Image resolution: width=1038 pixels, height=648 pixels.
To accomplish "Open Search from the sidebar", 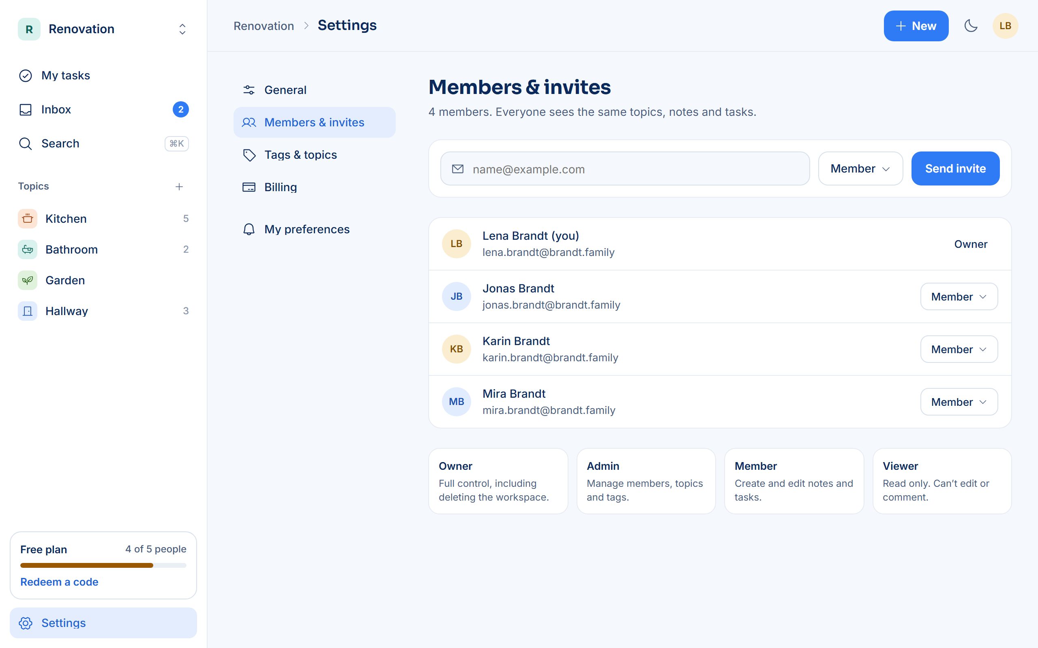I will (x=103, y=143).
